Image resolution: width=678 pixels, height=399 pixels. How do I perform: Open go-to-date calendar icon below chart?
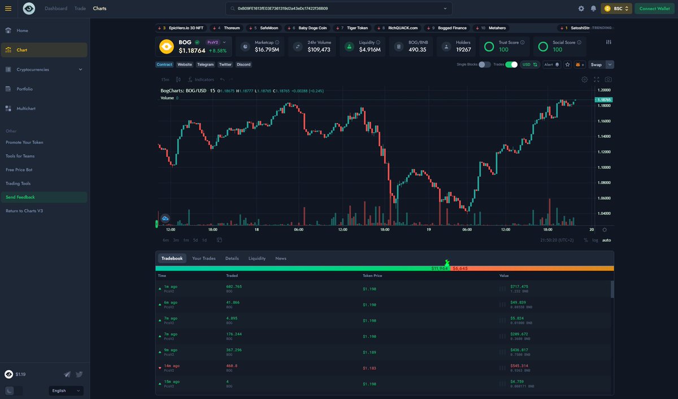click(x=219, y=240)
